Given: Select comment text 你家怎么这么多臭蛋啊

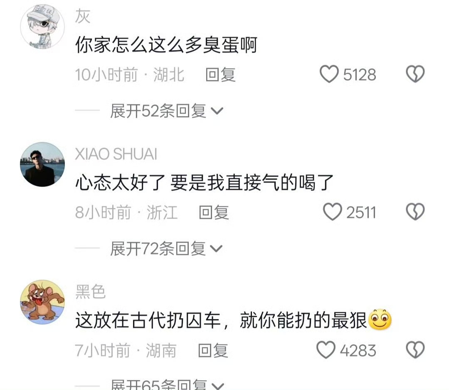Looking at the screenshot, I should click(166, 45).
